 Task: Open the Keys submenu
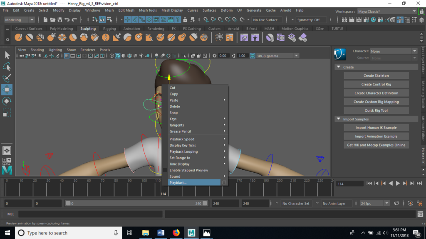pos(198,119)
